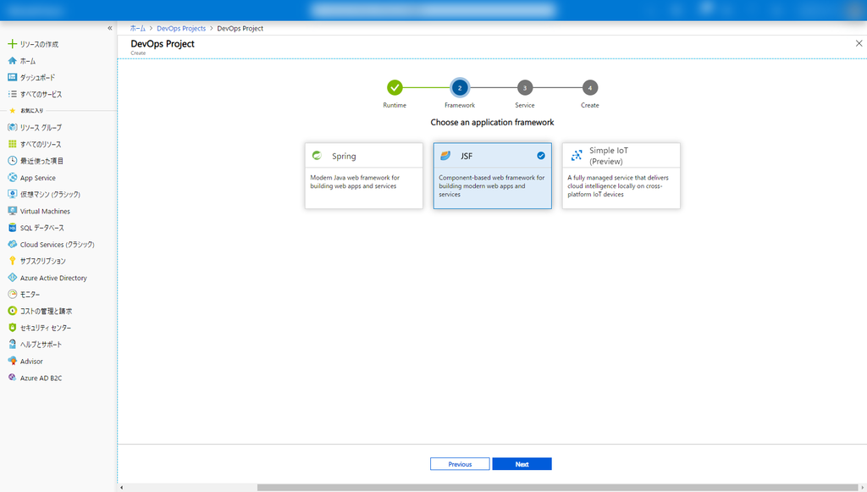Click the Help and support icon
The image size is (867, 492).
[12, 344]
